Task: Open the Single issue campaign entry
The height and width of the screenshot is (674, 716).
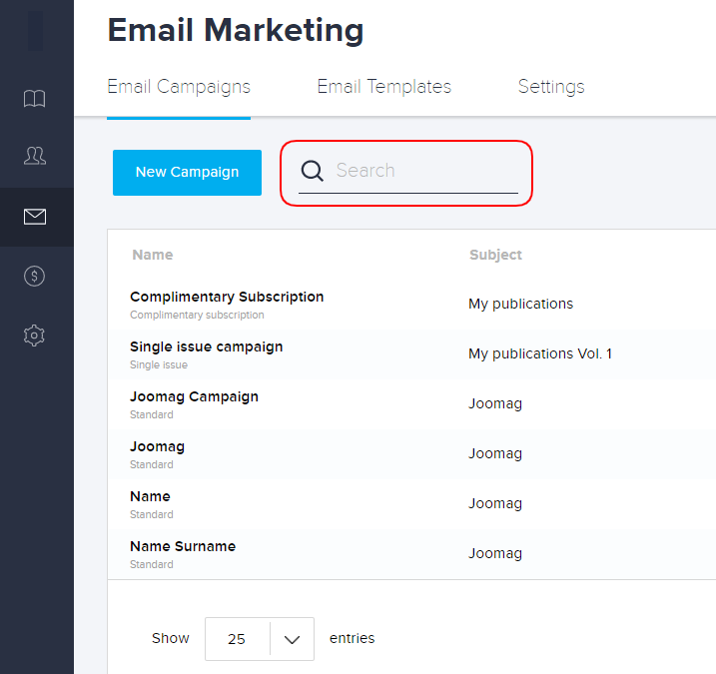Action: pyautogui.click(x=206, y=346)
